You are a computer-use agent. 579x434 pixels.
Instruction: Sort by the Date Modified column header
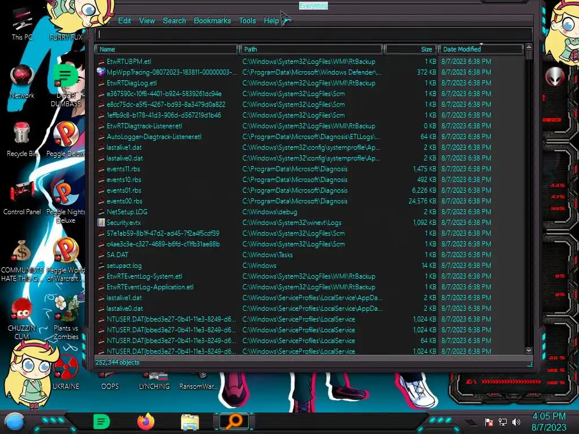[x=481, y=49]
